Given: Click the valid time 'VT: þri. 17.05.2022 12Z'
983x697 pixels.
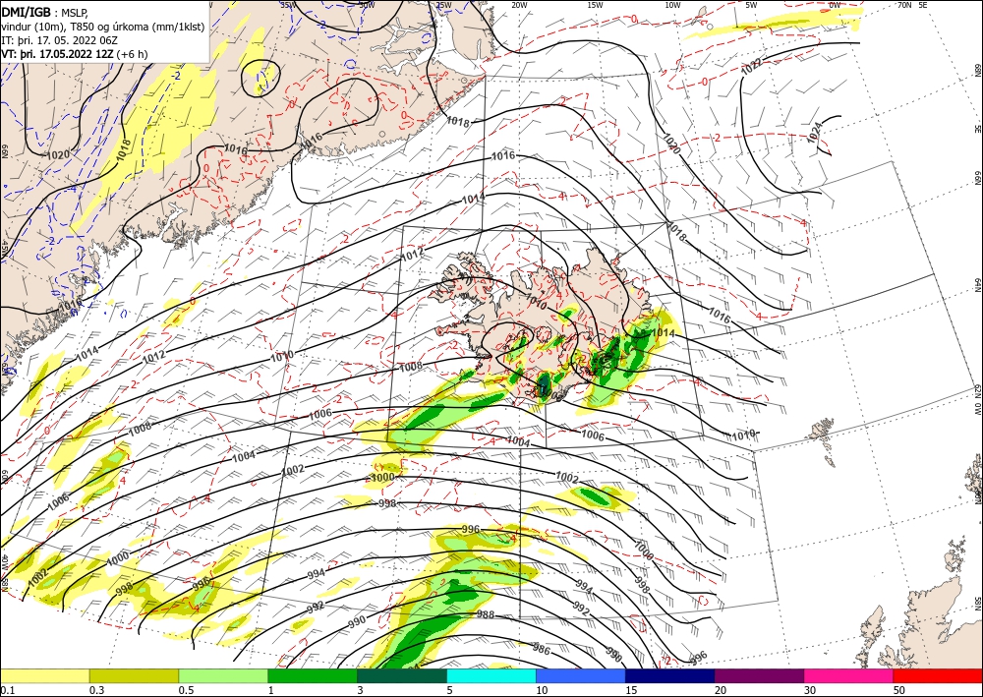Looking at the screenshot, I should pyautogui.click(x=59, y=54).
